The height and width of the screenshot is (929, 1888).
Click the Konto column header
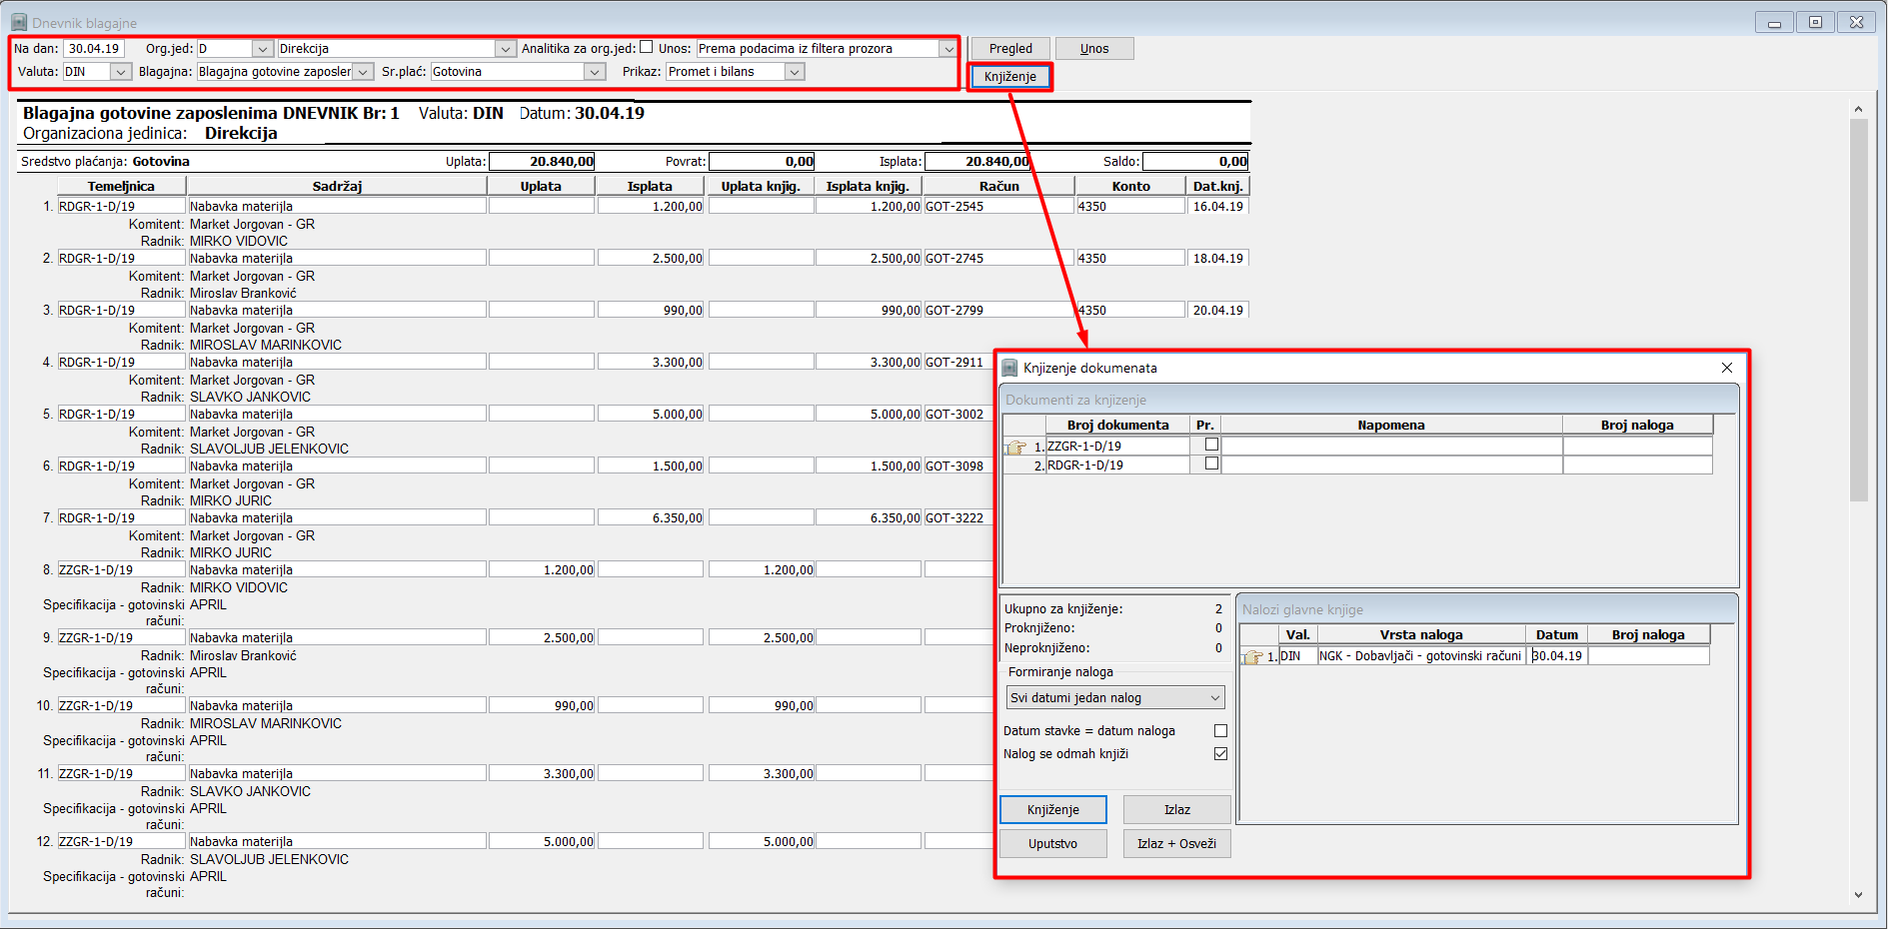point(1130,186)
